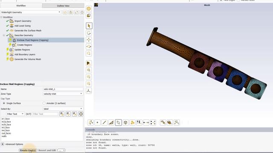The width and height of the screenshot is (273, 153).
Task: Click the dotted-link points icon
Action: tap(153, 122)
